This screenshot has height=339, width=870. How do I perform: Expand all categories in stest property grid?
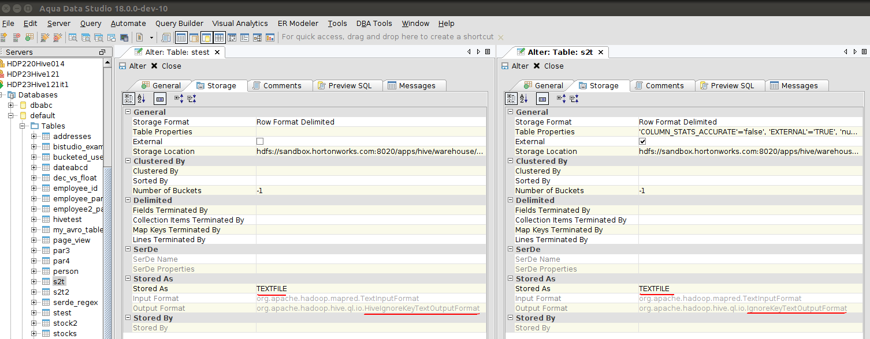179,99
